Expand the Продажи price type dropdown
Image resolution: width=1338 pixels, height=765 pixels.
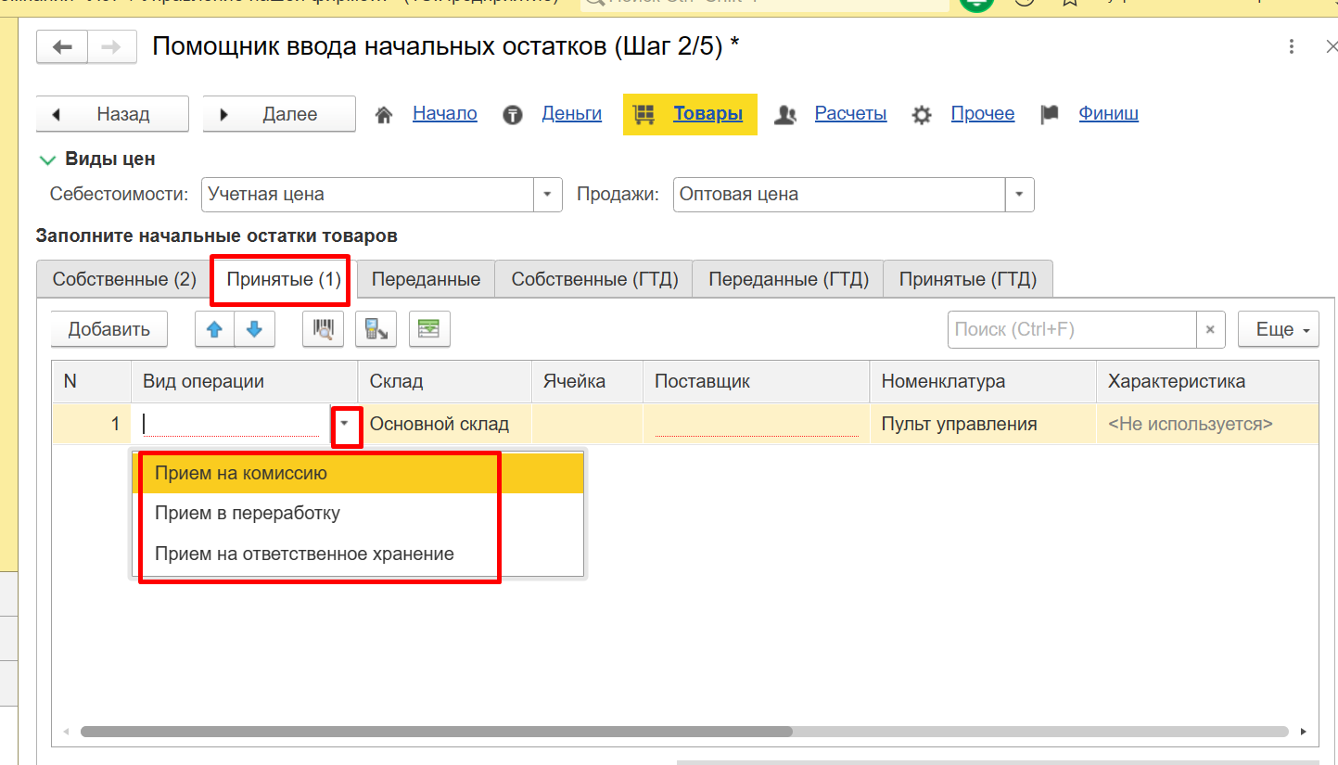(1020, 195)
